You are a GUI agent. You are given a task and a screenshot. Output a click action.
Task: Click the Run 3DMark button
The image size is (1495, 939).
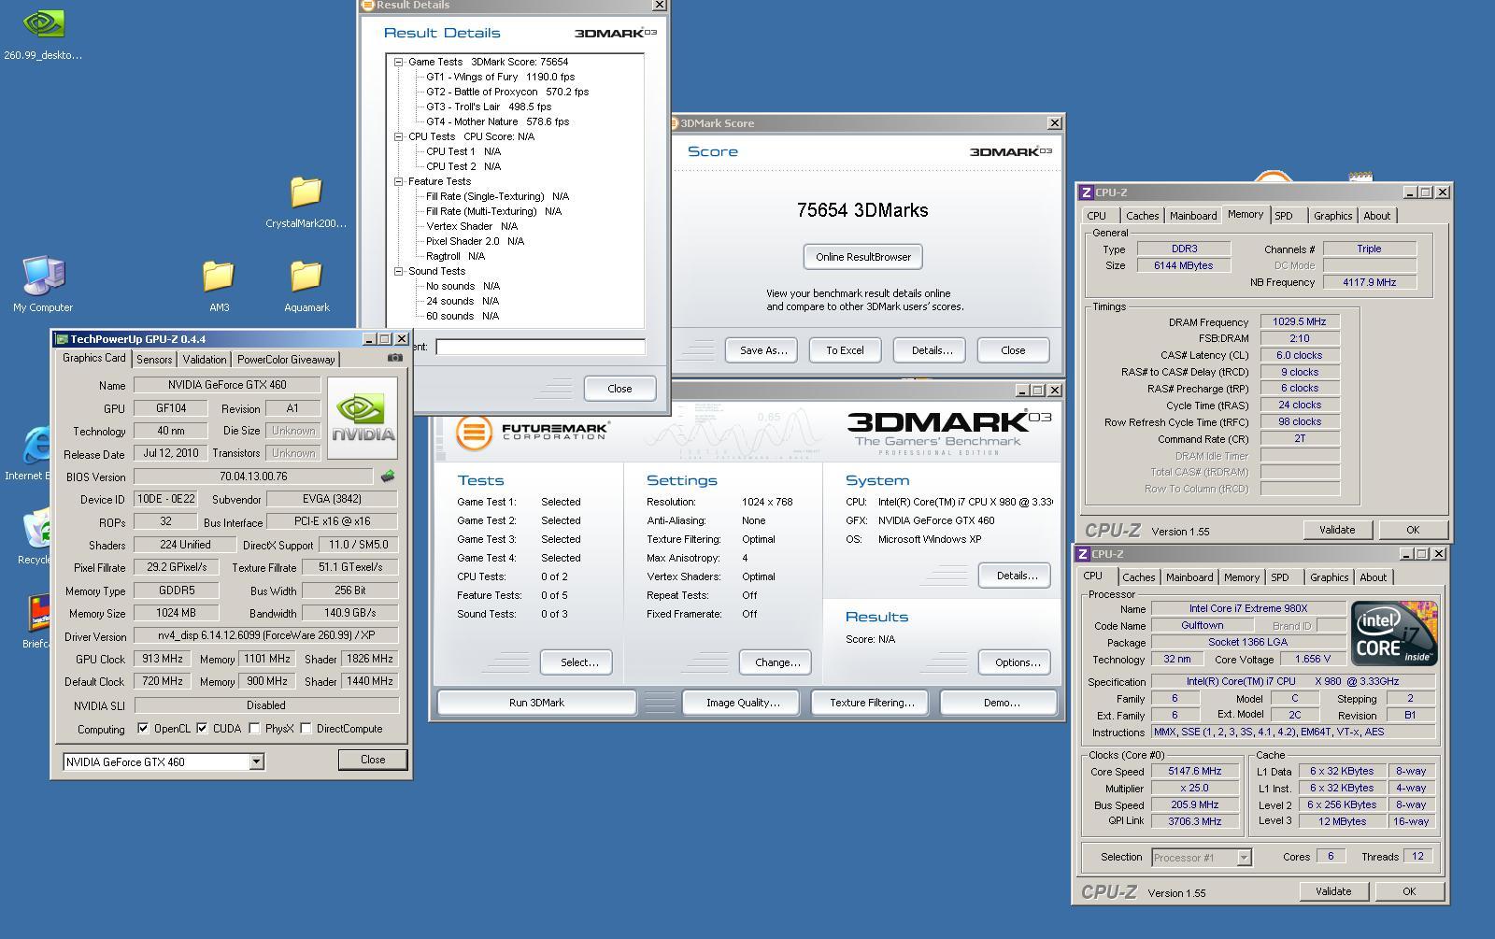click(536, 703)
